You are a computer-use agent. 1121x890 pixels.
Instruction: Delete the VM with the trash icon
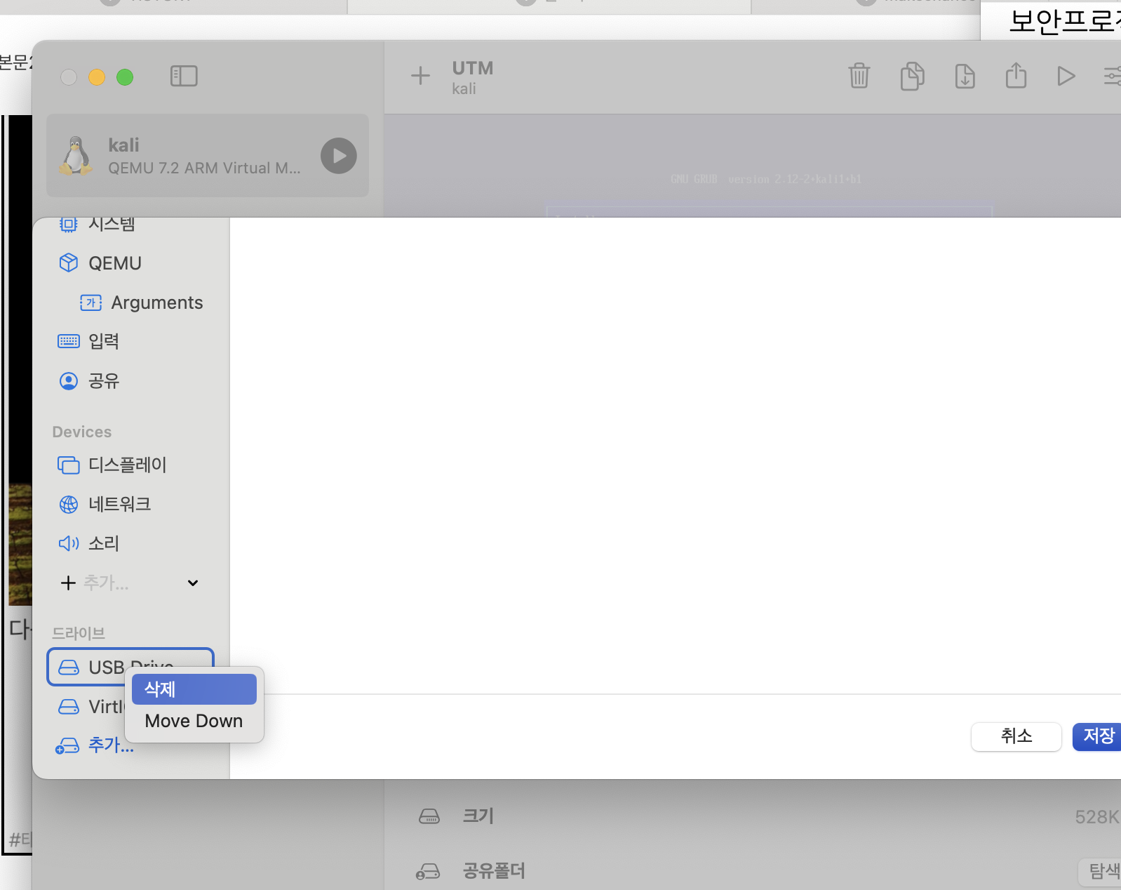click(x=859, y=76)
